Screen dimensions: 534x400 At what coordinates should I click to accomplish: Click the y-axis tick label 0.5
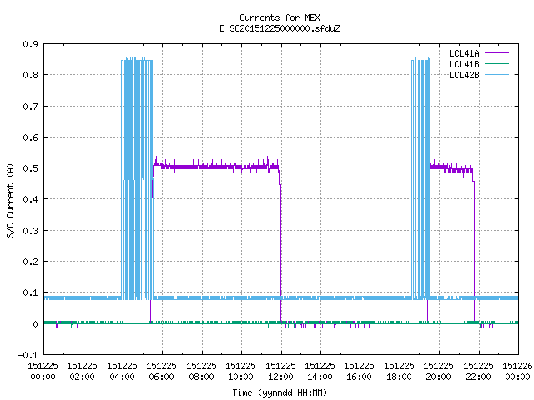point(30,168)
